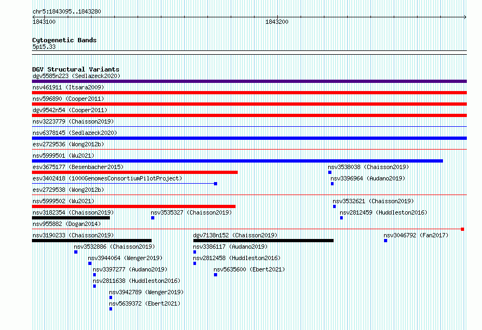Click the red nsv5999502 variant bar
The image size is (482, 330).
134,206
